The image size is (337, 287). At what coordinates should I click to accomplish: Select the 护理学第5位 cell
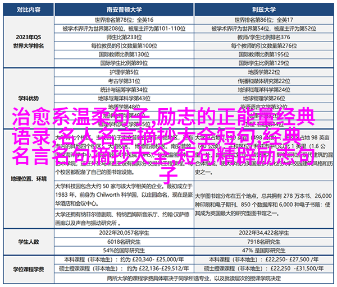(124, 72)
